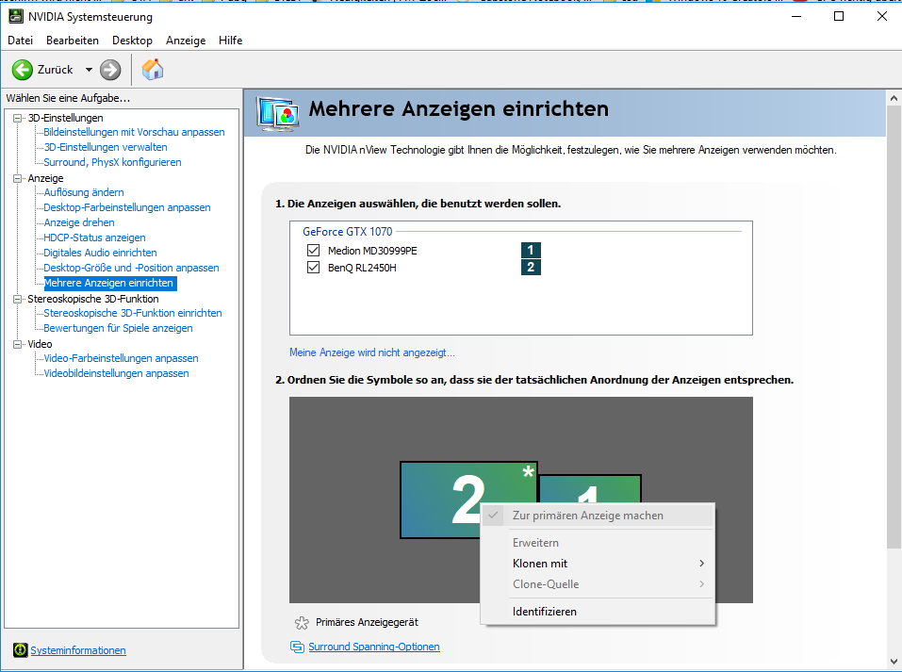Click the grey forward arrow icon
Image resolution: width=902 pixels, height=672 pixels.
click(x=110, y=70)
